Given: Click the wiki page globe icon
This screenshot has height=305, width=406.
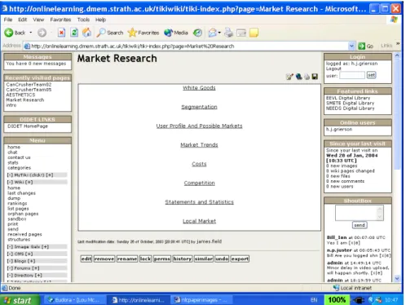Looking at the screenshot, I should pos(298,77).
